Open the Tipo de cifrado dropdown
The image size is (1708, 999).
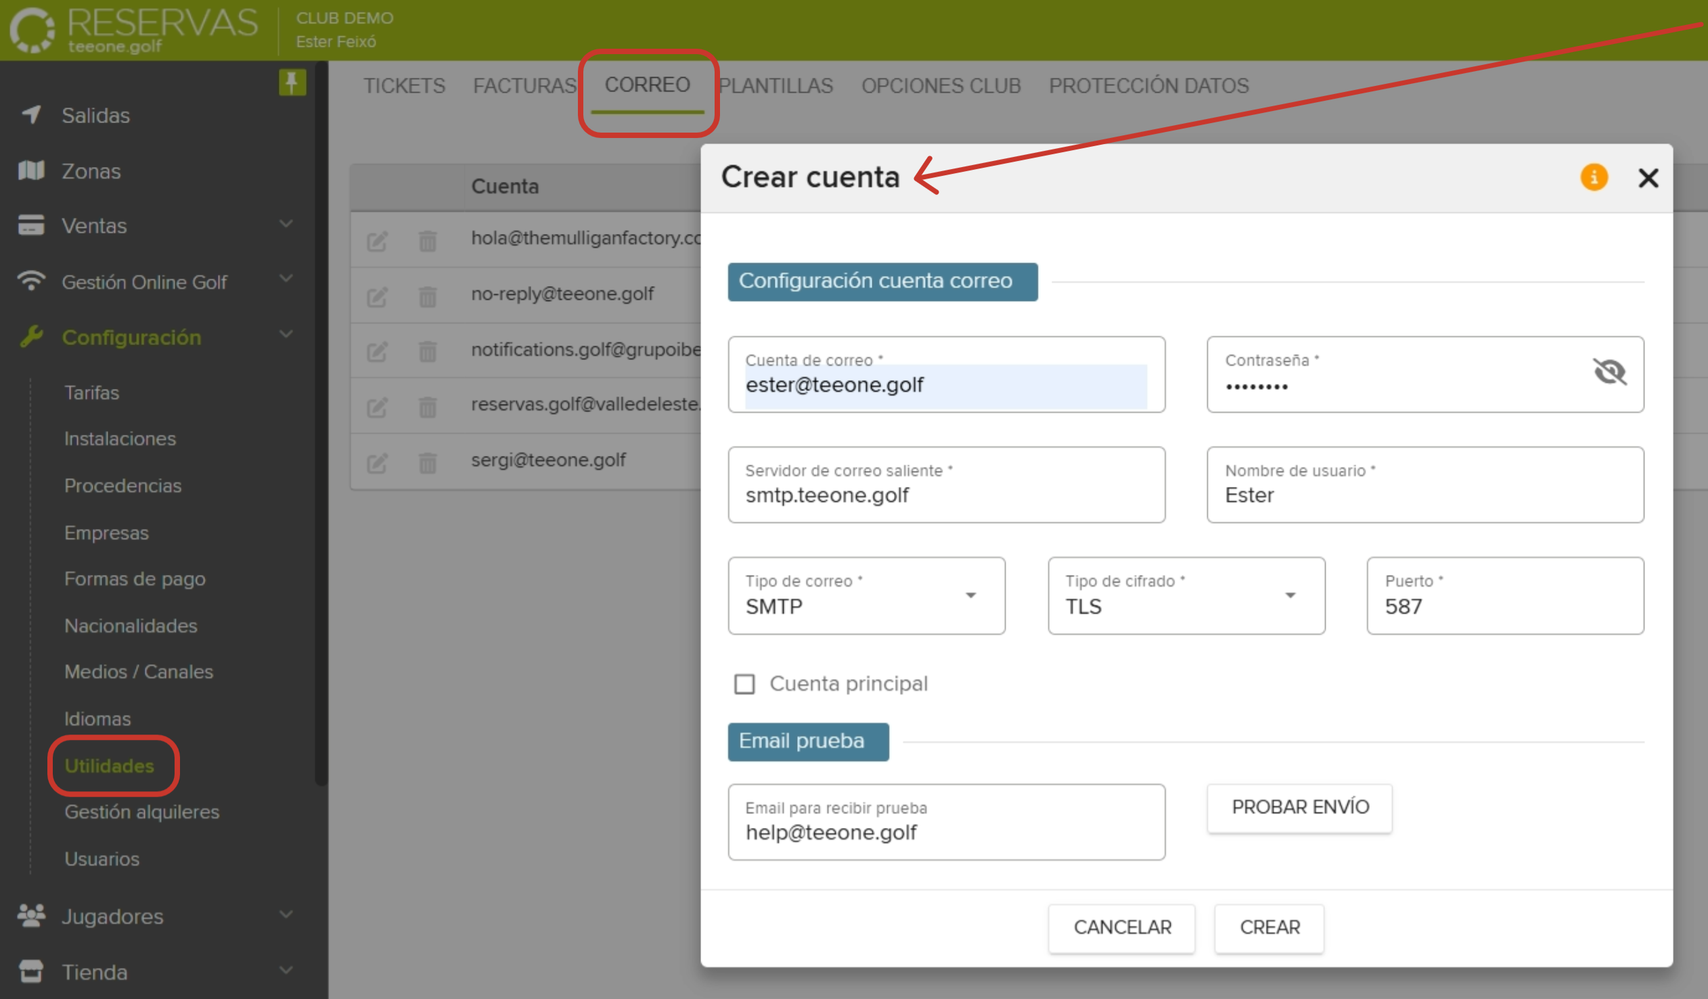coord(1290,596)
